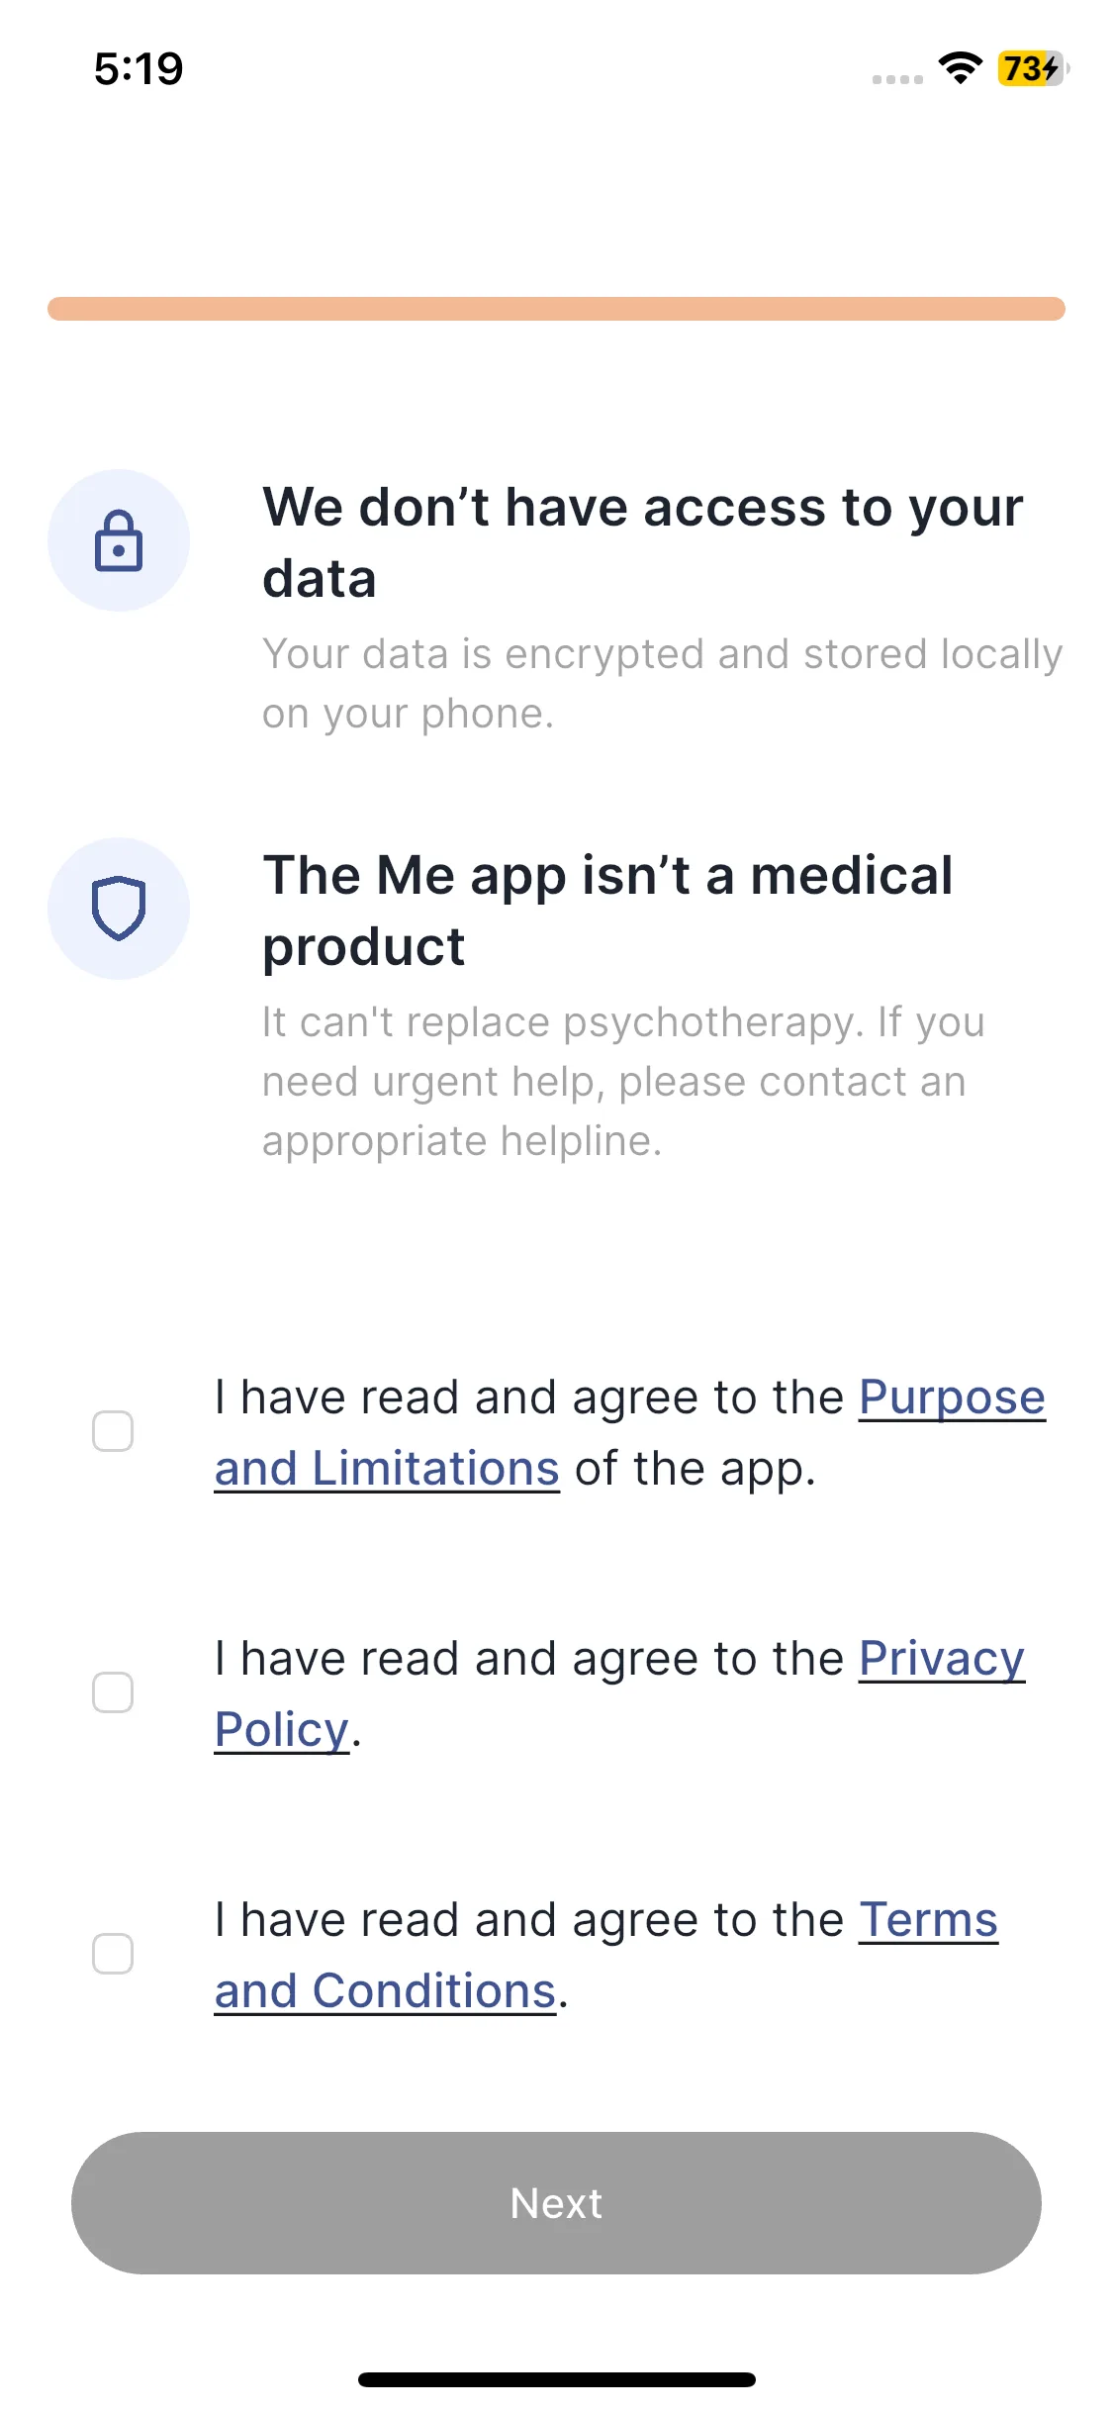
Task: Tap the 'of the app.' agreement text
Action: tap(695, 1469)
